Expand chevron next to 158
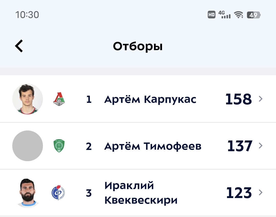This screenshot has height=217, width=276. click(261, 99)
